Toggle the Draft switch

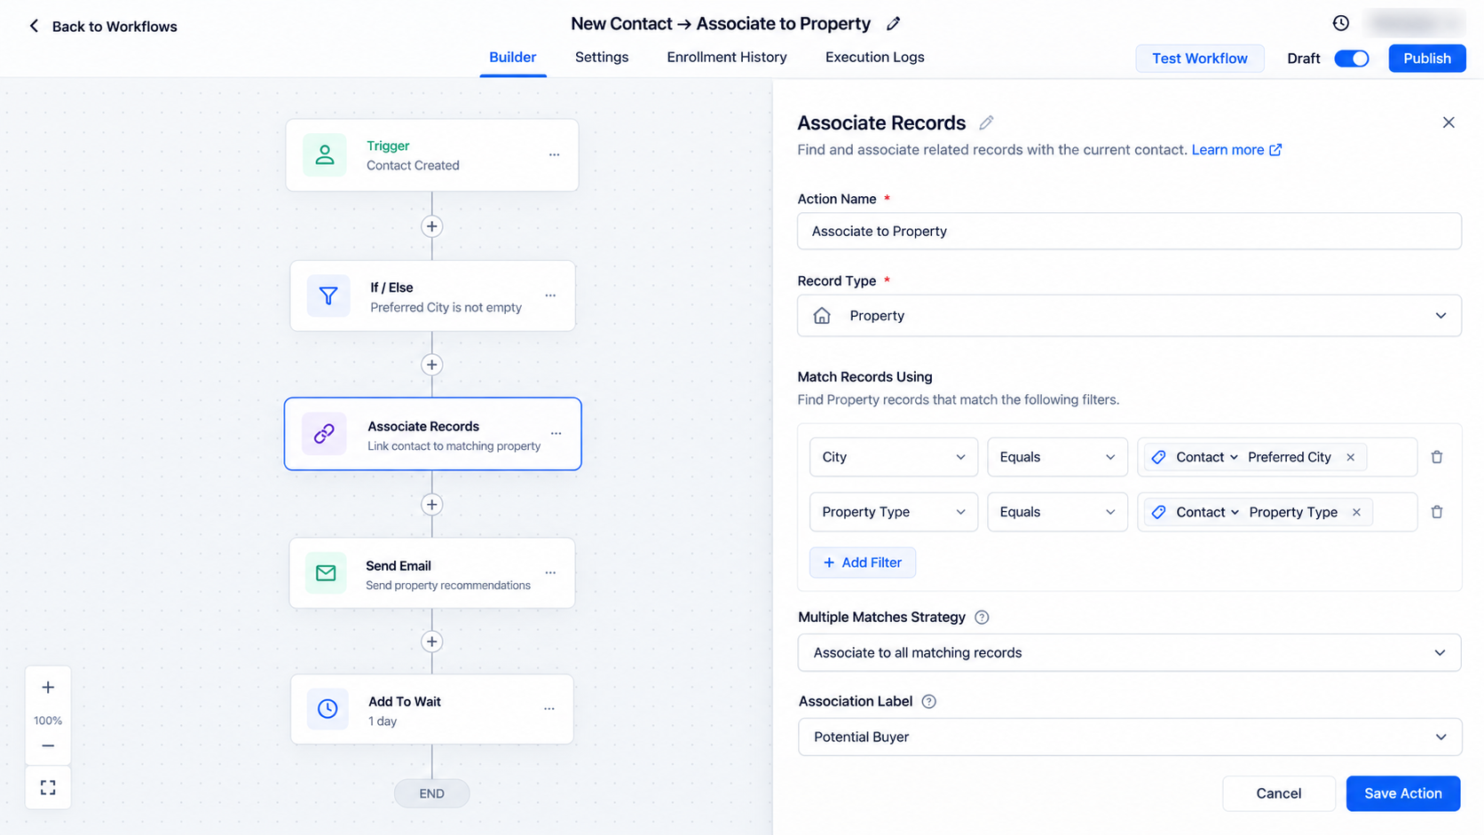click(x=1352, y=59)
